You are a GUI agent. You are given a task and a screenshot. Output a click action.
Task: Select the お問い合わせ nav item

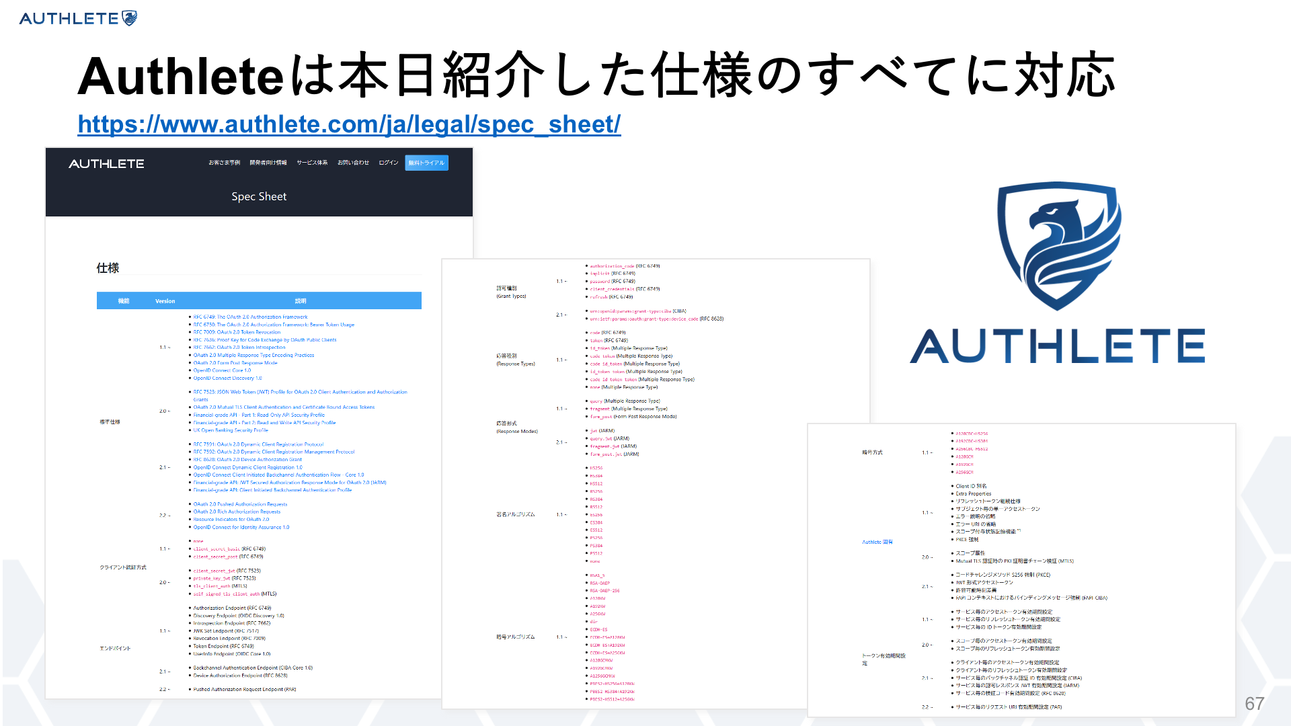pos(353,163)
